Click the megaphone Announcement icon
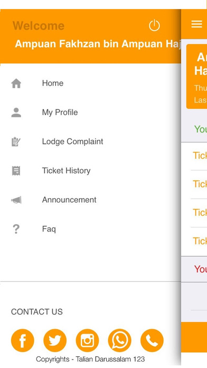This screenshot has height=368, width=207. tap(16, 200)
